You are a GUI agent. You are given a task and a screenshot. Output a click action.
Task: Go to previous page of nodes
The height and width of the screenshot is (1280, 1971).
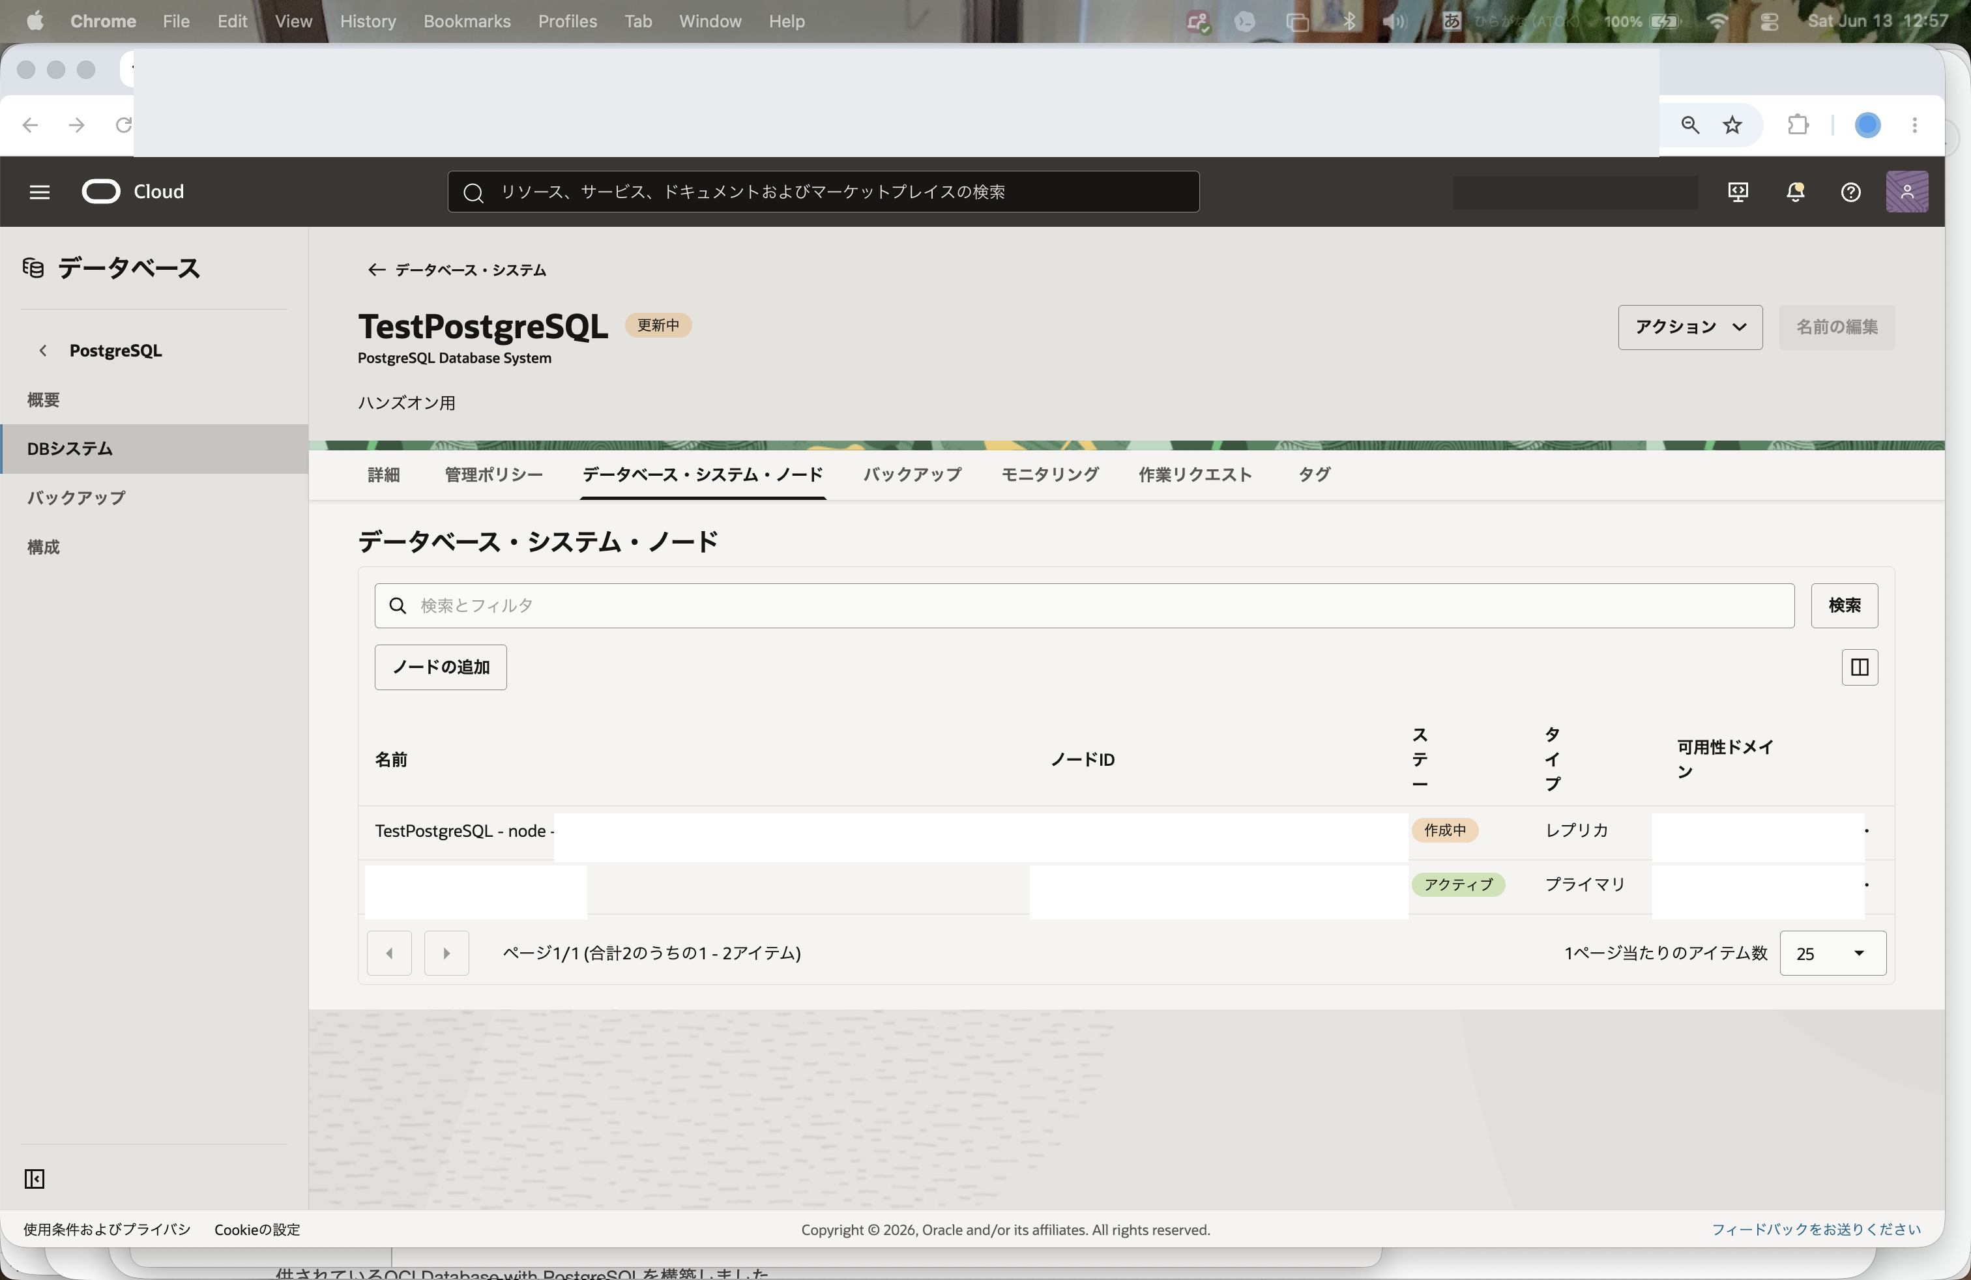[x=389, y=953]
